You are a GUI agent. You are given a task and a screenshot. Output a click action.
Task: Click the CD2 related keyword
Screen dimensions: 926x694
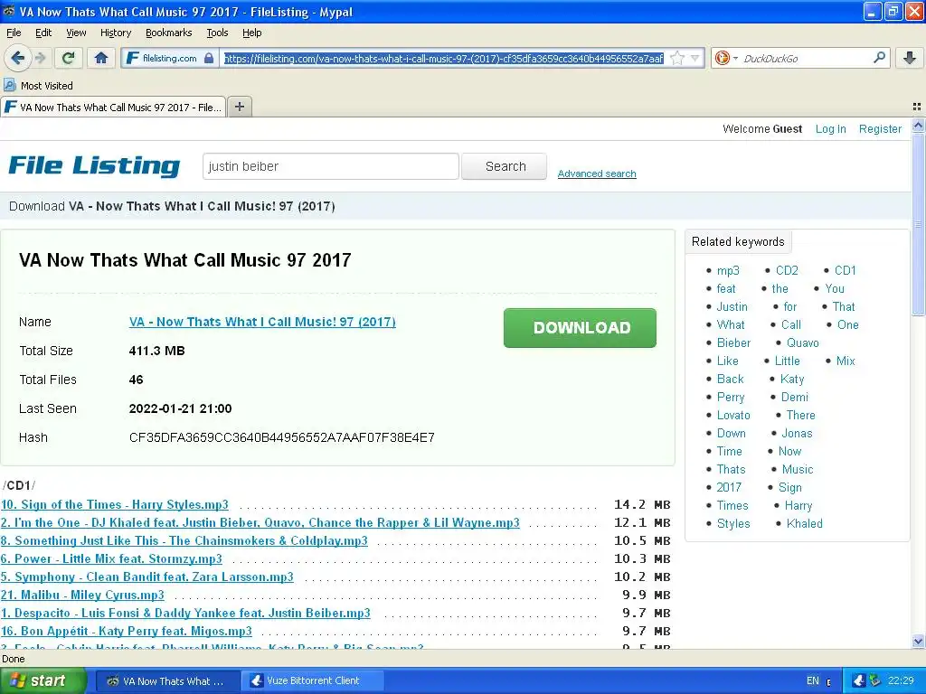pyautogui.click(x=787, y=270)
